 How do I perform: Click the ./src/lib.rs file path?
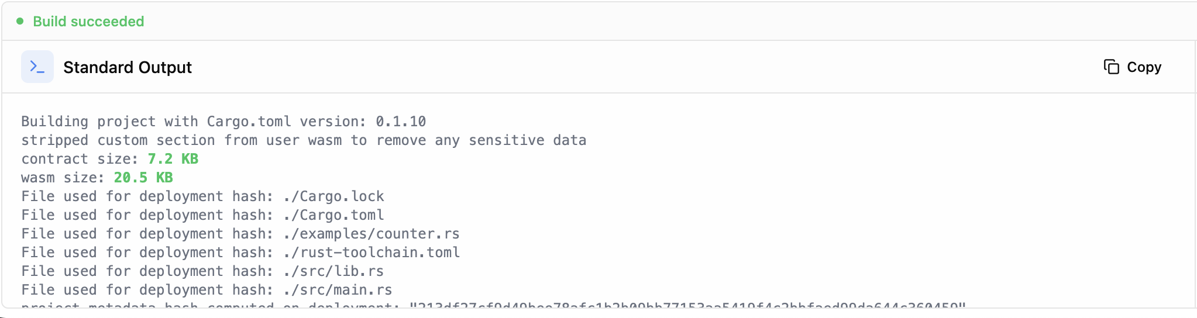(x=333, y=271)
